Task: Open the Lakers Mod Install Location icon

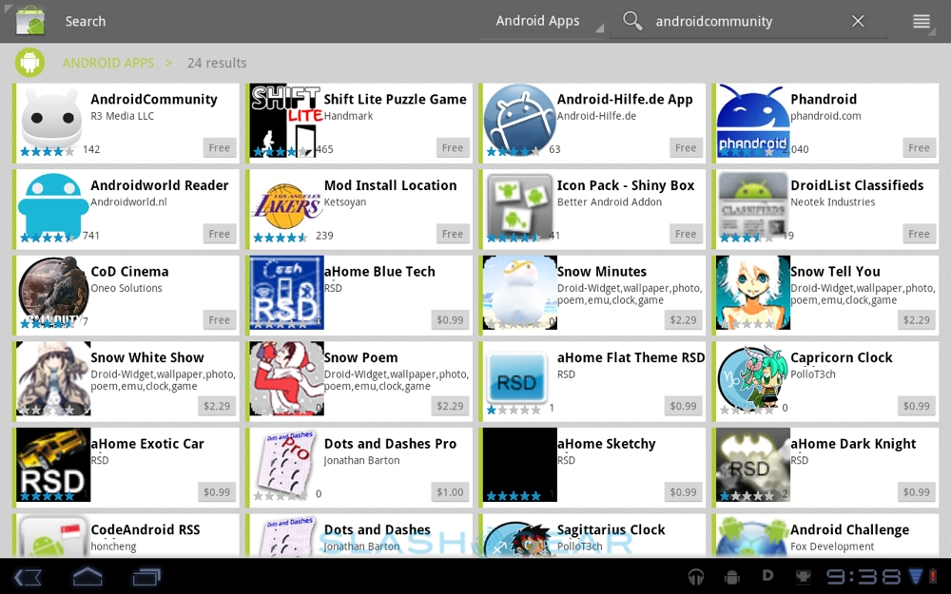Action: 286,206
